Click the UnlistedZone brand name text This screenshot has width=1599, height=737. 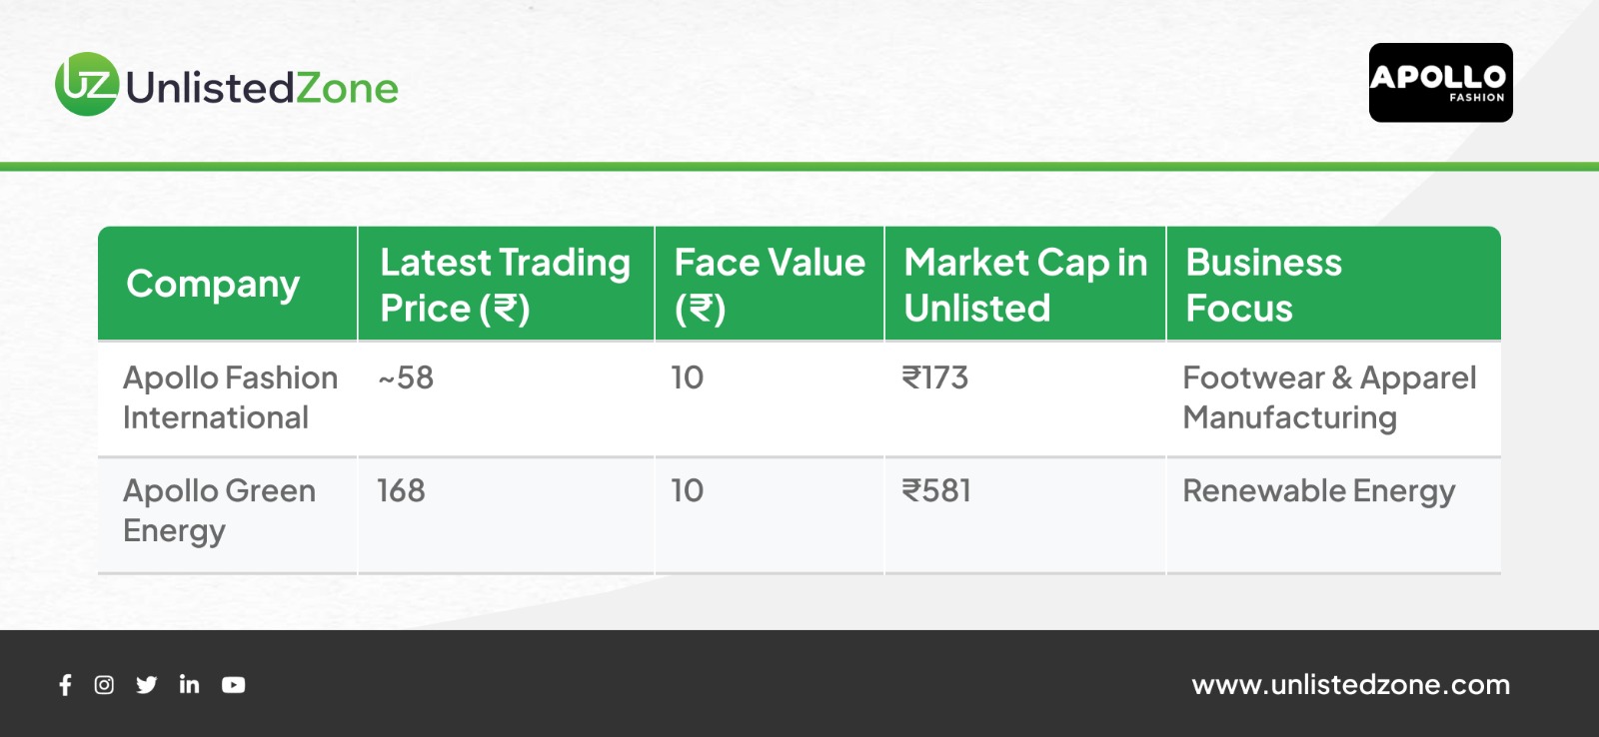[x=262, y=88]
